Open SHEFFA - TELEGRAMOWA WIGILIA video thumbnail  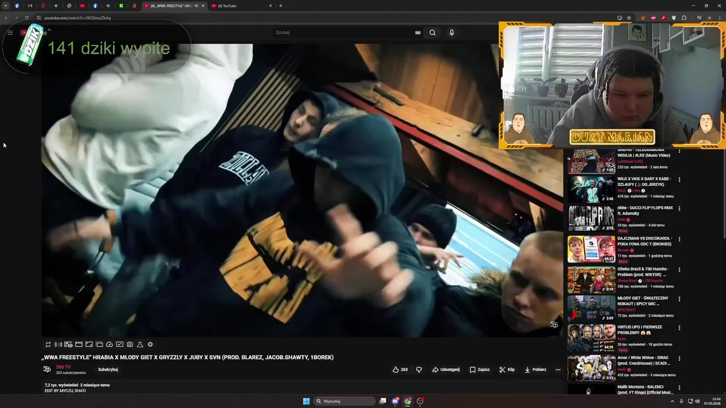[592, 161]
